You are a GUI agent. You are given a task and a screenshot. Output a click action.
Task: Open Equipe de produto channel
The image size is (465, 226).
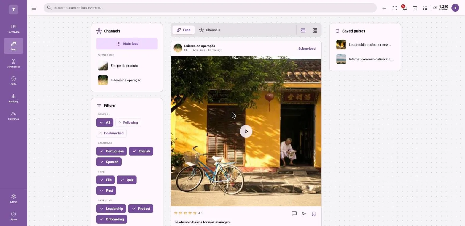(127, 66)
